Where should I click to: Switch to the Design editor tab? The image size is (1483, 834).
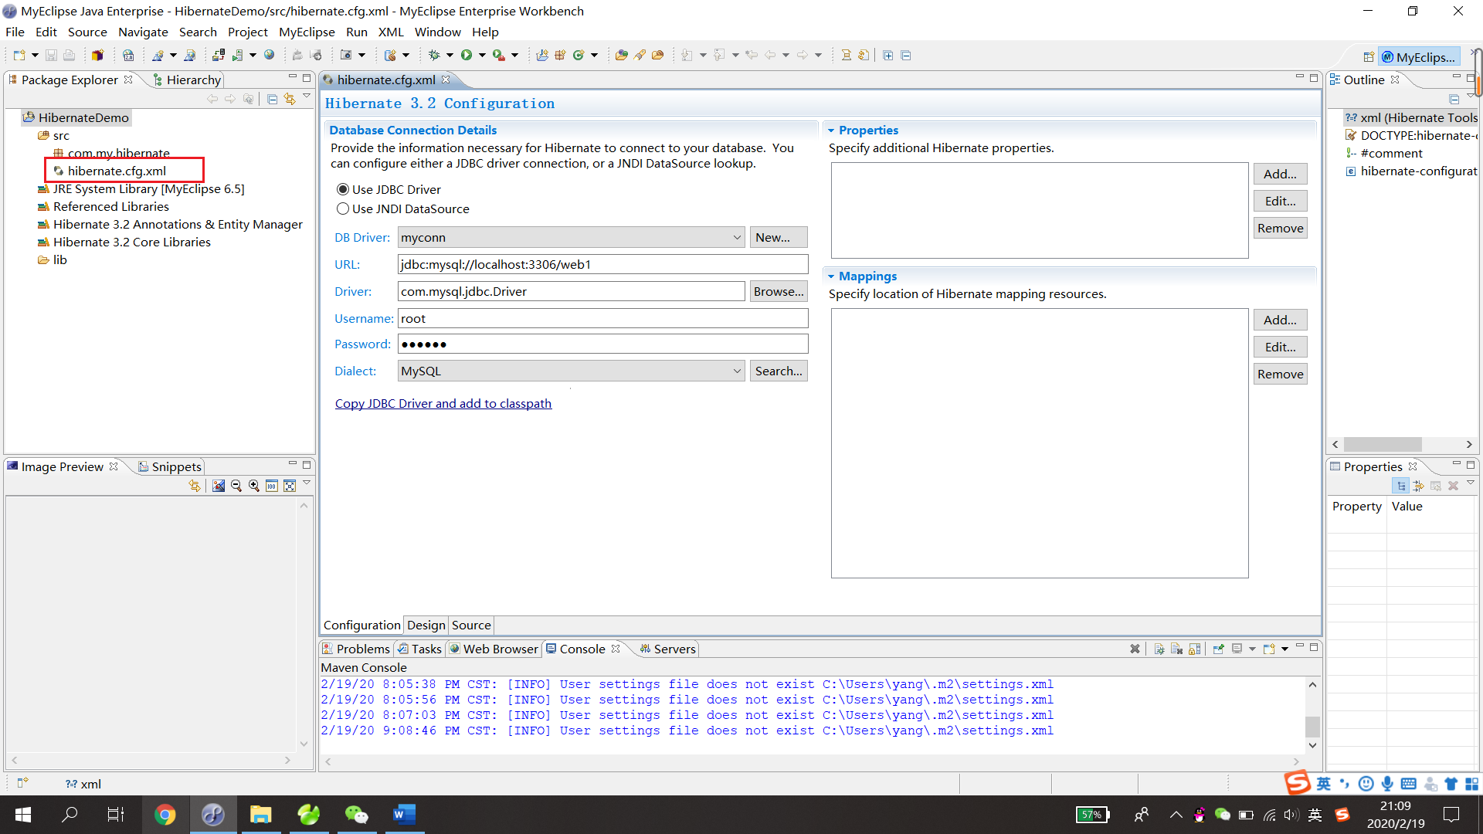point(426,625)
